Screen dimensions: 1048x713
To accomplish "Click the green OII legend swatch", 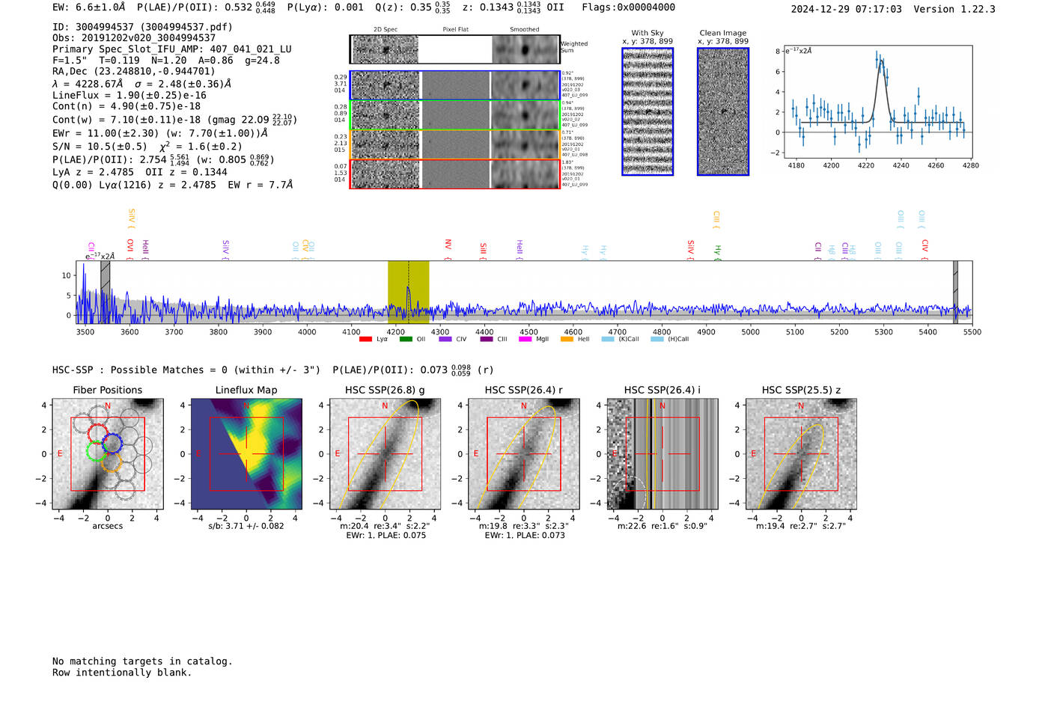I will [406, 339].
